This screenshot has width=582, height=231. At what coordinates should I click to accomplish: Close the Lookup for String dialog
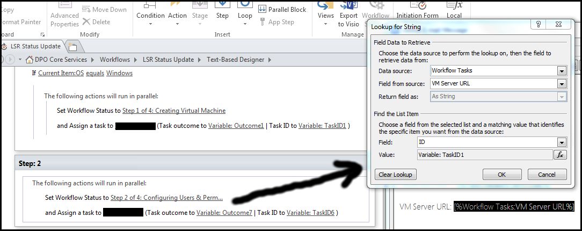tap(558, 25)
